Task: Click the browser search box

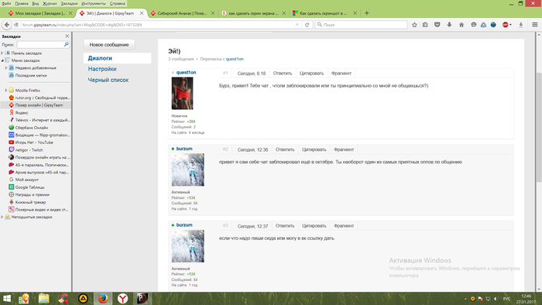Action: (362, 25)
